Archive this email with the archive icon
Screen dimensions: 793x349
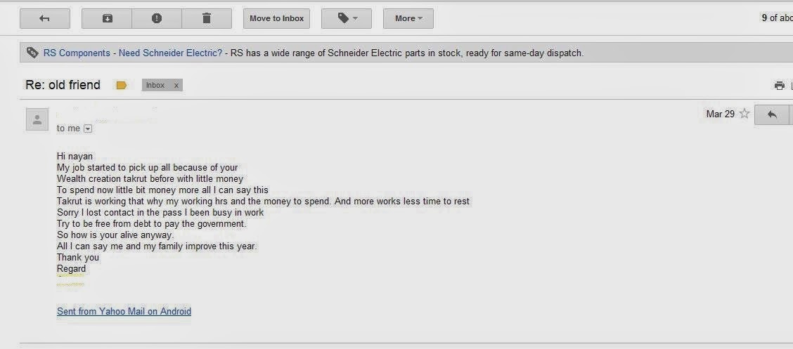107,19
